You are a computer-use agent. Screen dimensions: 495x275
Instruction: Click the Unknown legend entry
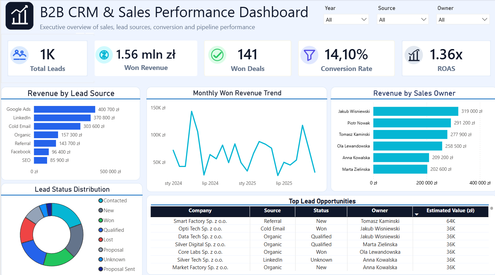click(112, 260)
